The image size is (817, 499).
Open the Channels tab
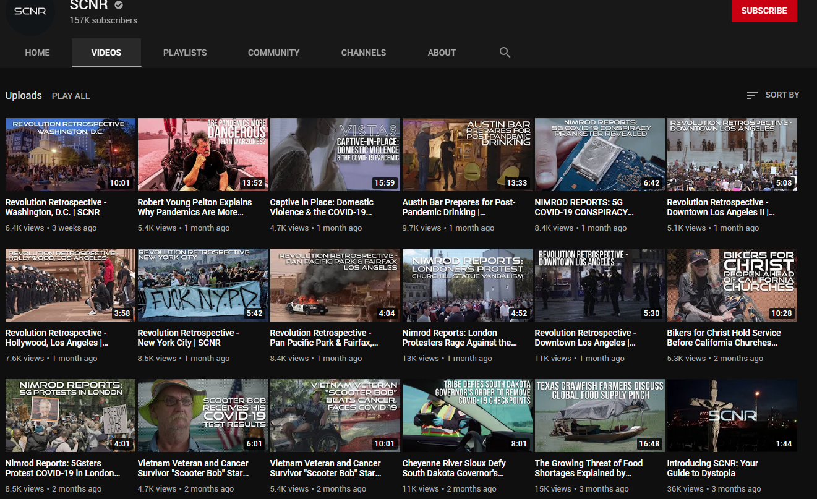pyautogui.click(x=364, y=53)
